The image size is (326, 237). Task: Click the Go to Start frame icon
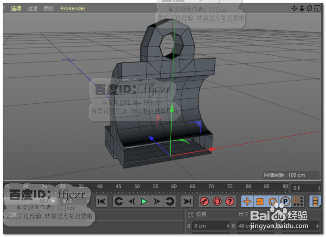pos(101,202)
